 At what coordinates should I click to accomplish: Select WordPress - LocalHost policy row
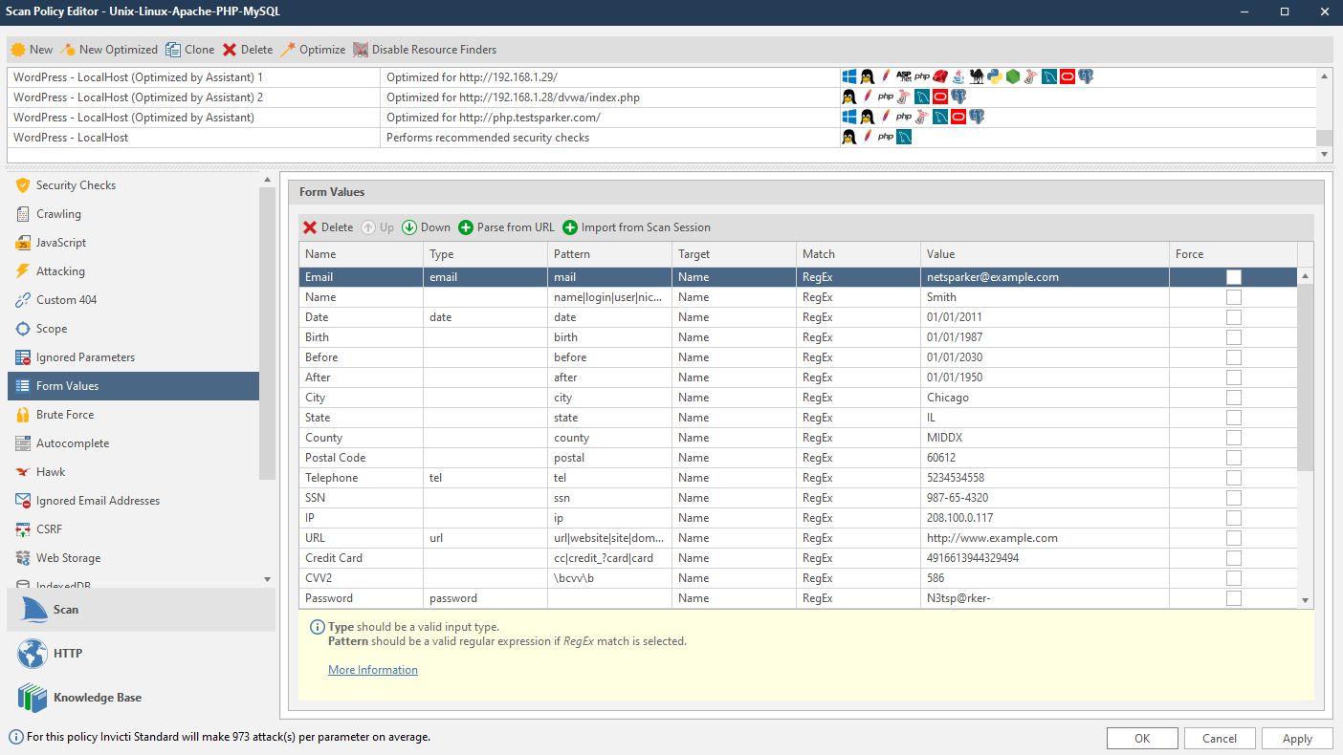pos(662,138)
